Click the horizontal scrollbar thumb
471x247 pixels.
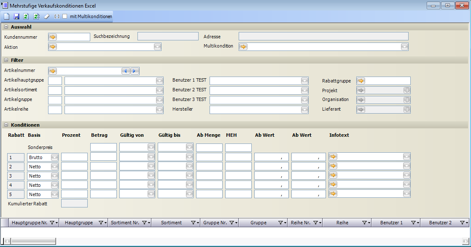(x=33, y=241)
